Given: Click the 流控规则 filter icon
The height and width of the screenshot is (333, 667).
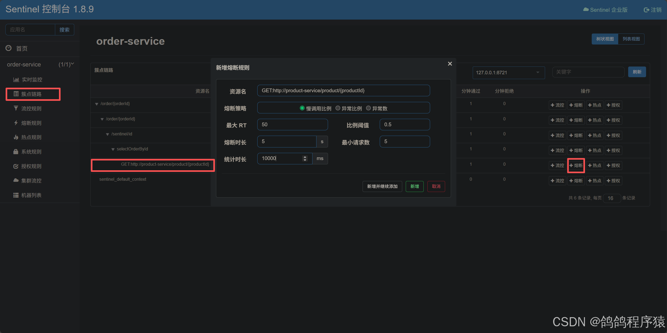Looking at the screenshot, I should [16, 108].
